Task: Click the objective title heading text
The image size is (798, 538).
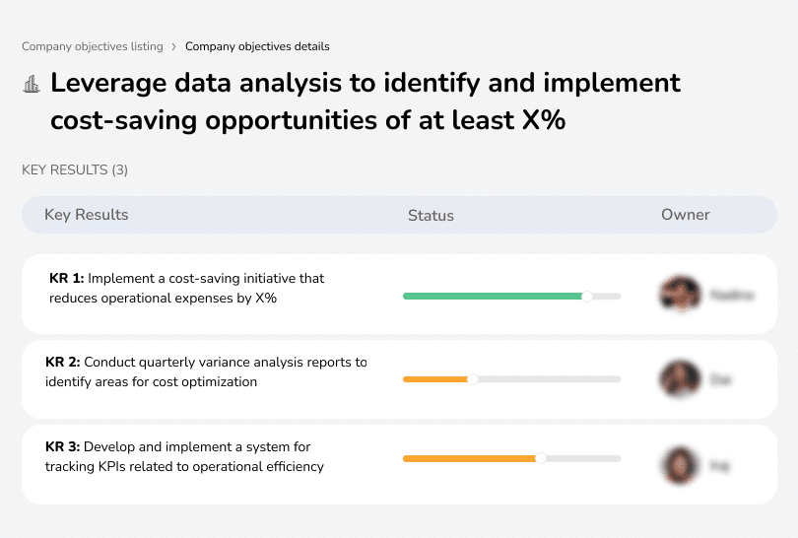Action: coord(365,101)
